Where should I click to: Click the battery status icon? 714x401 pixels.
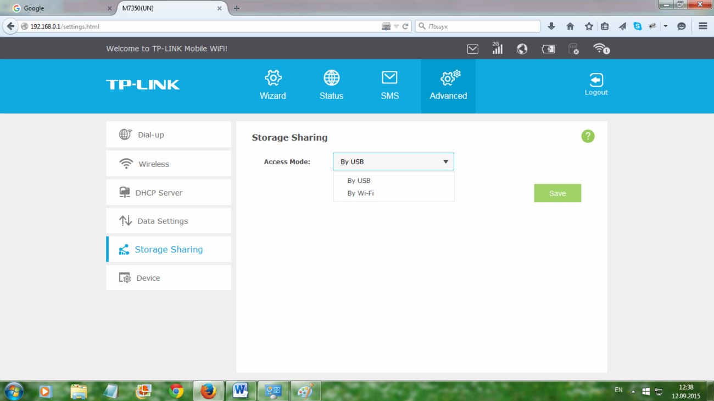click(x=548, y=49)
